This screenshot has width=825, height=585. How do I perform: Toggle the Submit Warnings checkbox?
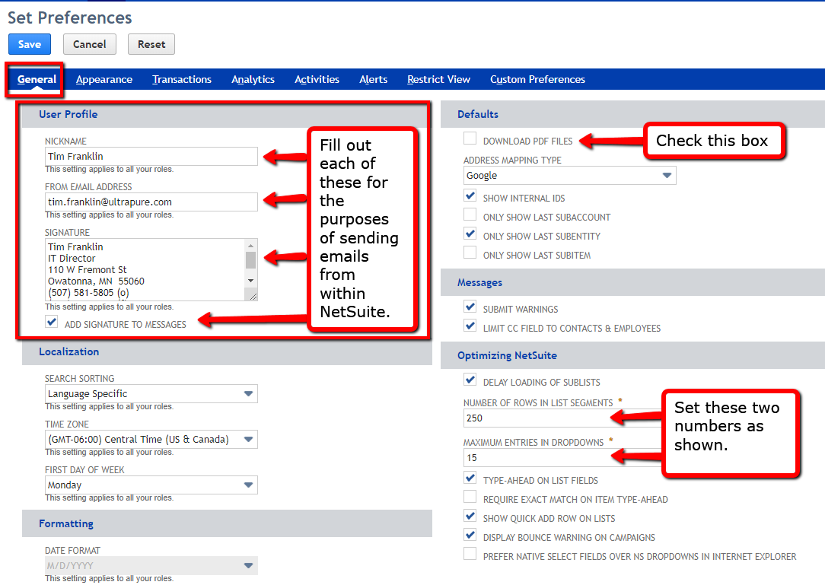pyautogui.click(x=470, y=307)
